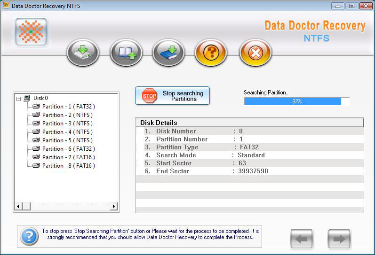Click the Search Mode row

(x=250, y=155)
